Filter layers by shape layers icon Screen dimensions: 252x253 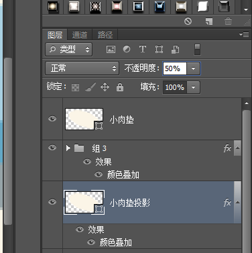[159, 49]
